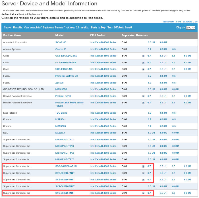The height and width of the screenshot is (198, 199).
Task: Click Intel Xeon D-1500 Series in DX20a-X row
Action: pos(103,133)
